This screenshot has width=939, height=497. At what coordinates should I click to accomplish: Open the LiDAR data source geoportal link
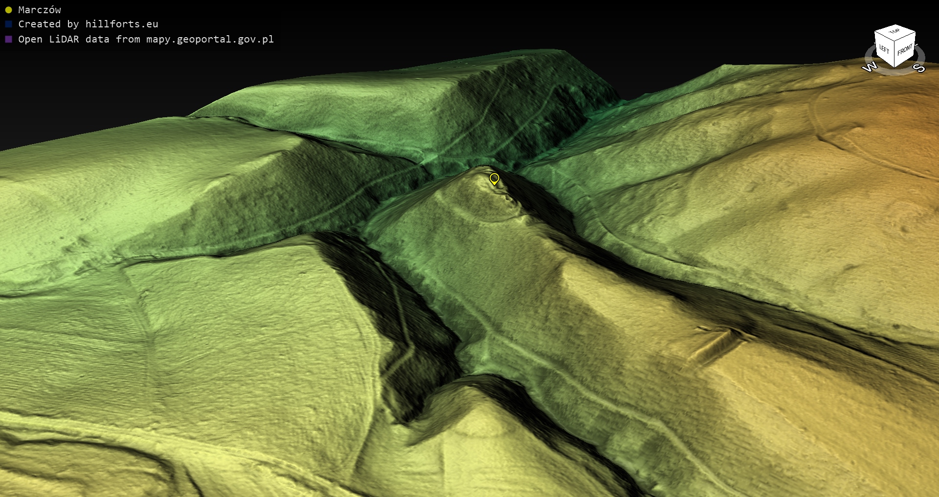146,39
